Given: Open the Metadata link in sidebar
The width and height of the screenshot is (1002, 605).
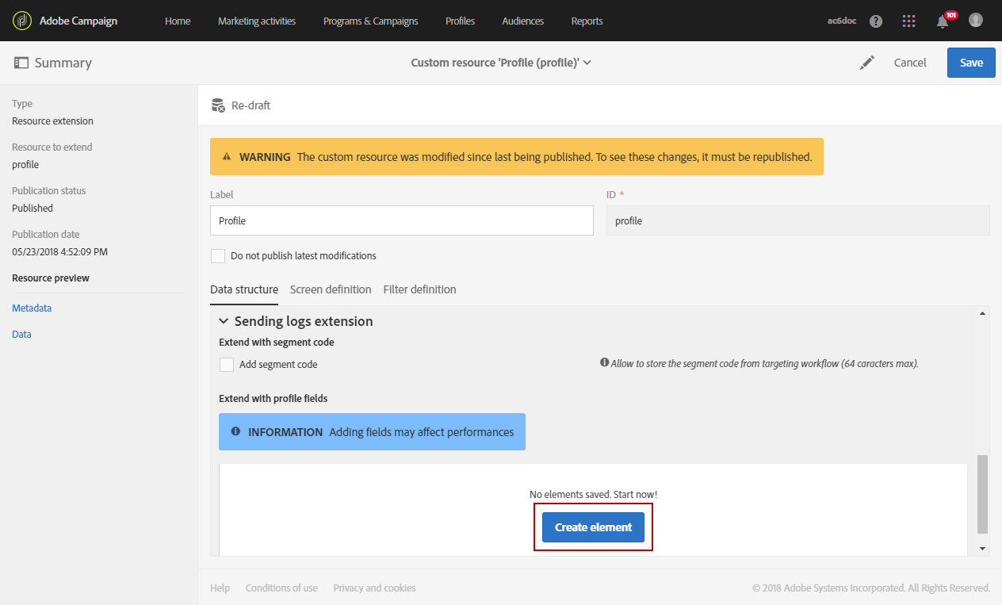Looking at the screenshot, I should (x=32, y=308).
